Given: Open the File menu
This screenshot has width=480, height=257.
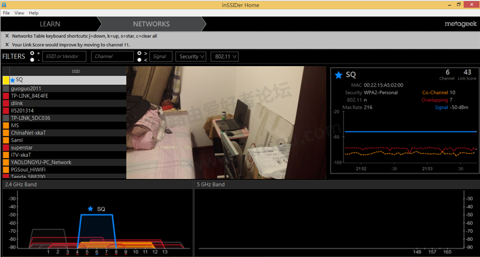Looking at the screenshot, I should click(6, 13).
